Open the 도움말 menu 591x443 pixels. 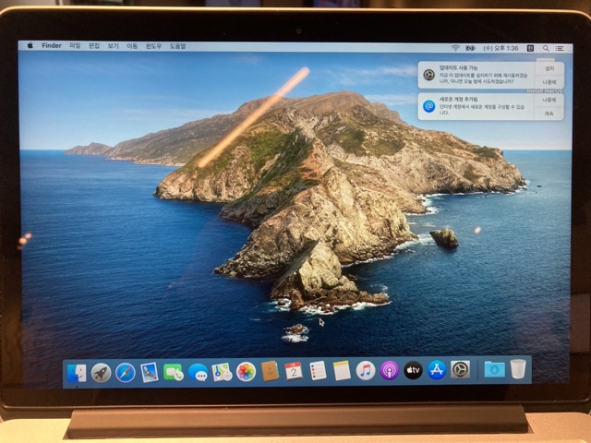(x=177, y=45)
